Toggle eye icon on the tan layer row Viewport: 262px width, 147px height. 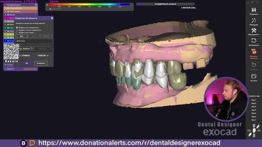click(8, 8)
